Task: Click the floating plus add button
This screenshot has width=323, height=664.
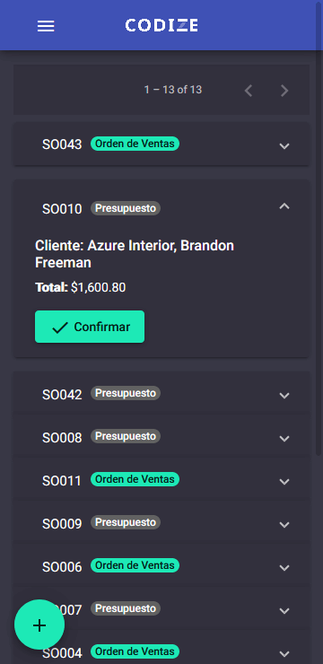Action: click(39, 625)
